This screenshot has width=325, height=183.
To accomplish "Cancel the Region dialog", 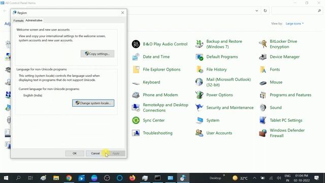I will (x=95, y=154).
